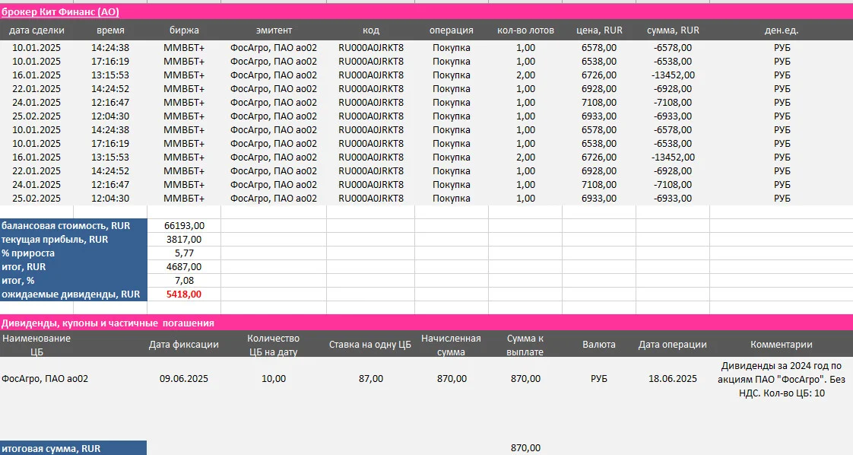Select the 'Дивиденды, купоны и частичные погашения' heading

[108, 323]
